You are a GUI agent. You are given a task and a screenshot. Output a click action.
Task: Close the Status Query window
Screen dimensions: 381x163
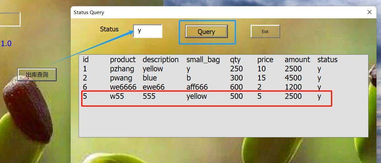click(369, 12)
